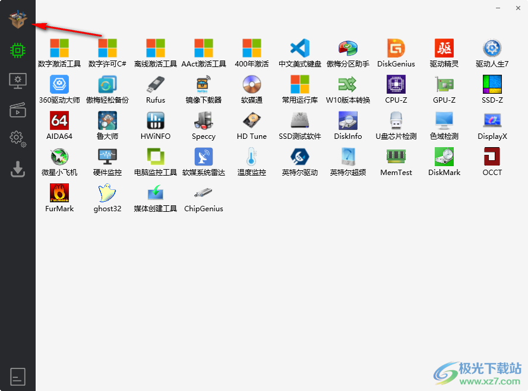Launch 傲梅分区助手
The height and width of the screenshot is (391, 528).
[348, 53]
